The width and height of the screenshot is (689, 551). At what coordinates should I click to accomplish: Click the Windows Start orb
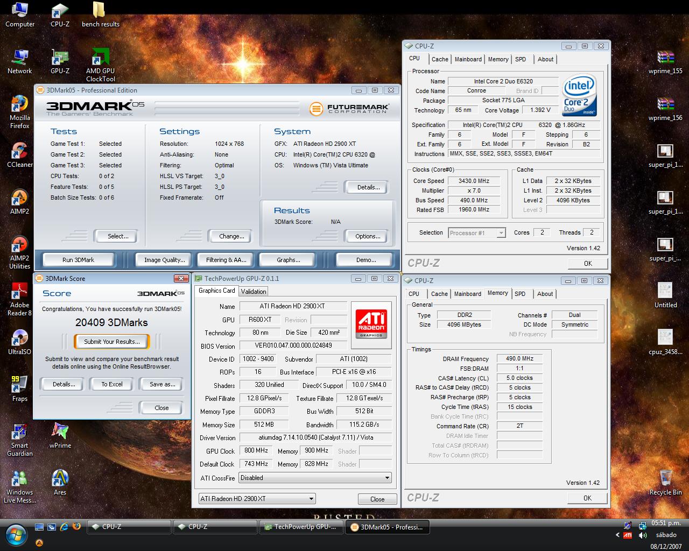click(x=16, y=534)
